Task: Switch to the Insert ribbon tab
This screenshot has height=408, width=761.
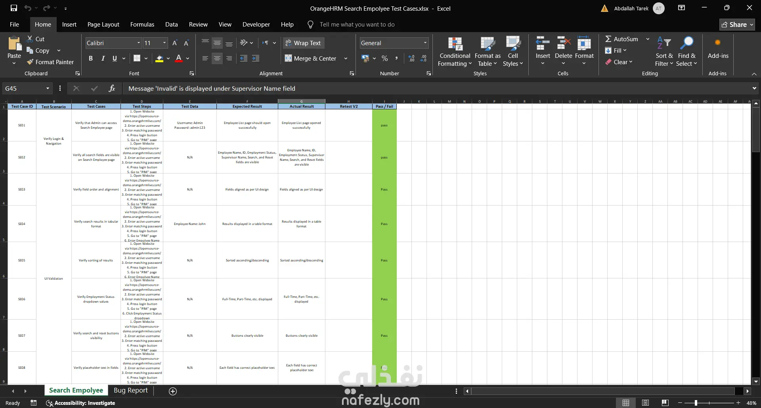Action: coord(69,24)
